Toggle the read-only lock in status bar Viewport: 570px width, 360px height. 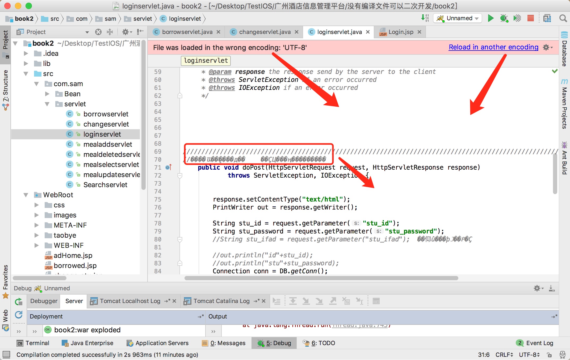tap(549, 355)
